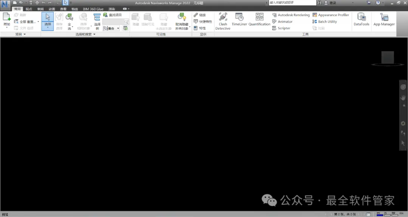Open Autodesk Rendering
This screenshot has width=408, height=217.
(x=291, y=15)
